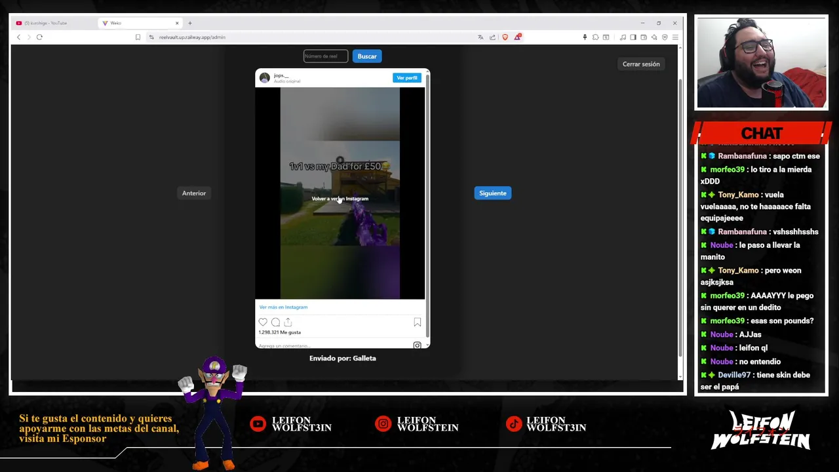Click the reel video thumbnail
Image resolution: width=839 pixels, height=472 pixels.
coord(340,193)
